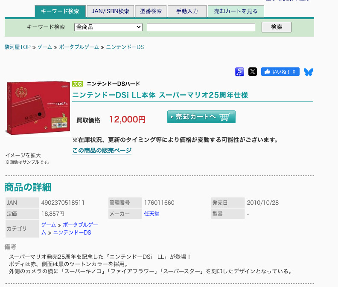Enlarge the red DSi LL product image

pos(38,109)
